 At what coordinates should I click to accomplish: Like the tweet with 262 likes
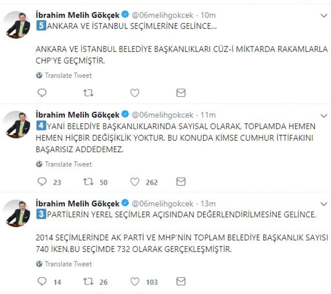click(x=135, y=182)
